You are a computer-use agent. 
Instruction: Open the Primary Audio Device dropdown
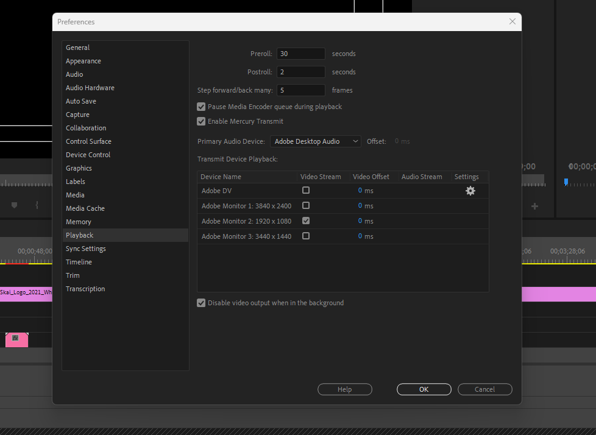click(x=315, y=141)
